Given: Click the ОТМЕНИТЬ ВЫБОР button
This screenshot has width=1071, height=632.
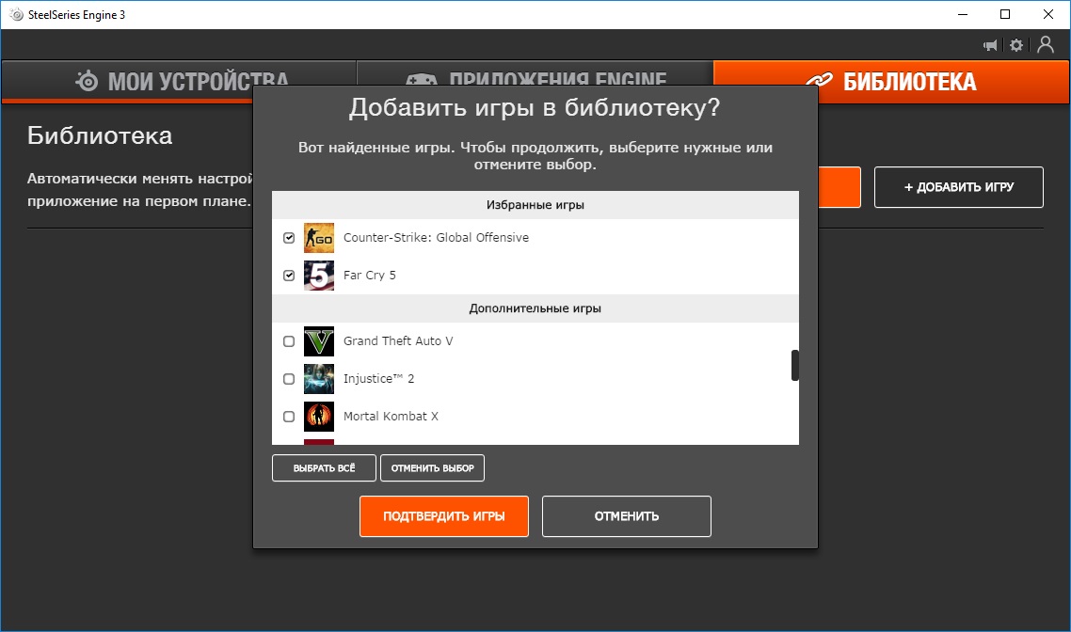Looking at the screenshot, I should click(x=432, y=468).
